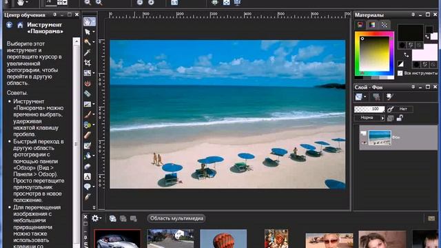
Task: Open Preset Shape tool flyout arrow
Action: tap(94, 187)
